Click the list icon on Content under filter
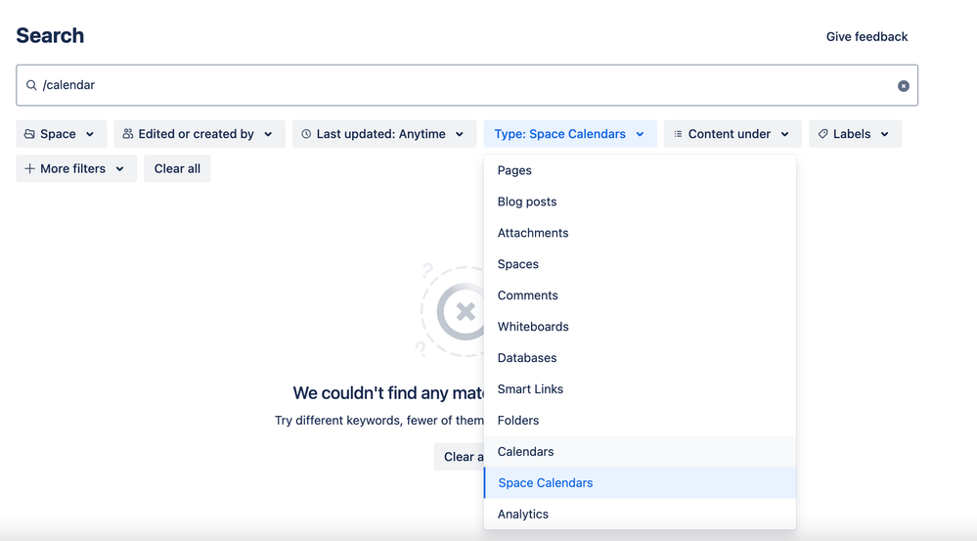This screenshot has height=541, width=977. 678,134
